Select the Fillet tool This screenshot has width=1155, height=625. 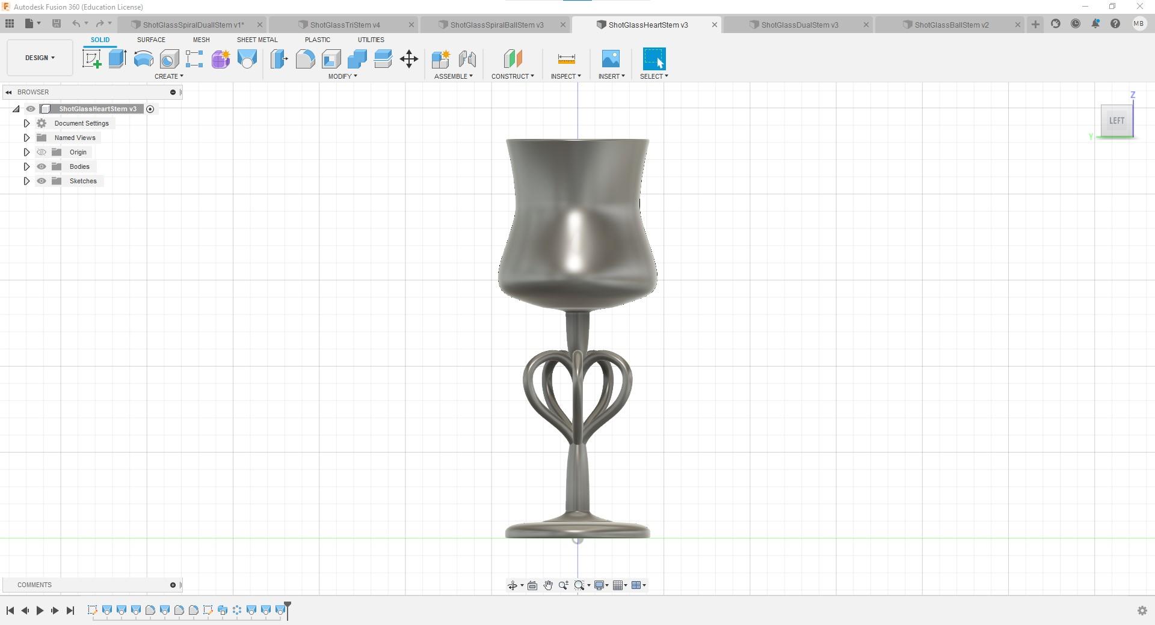[305, 59]
